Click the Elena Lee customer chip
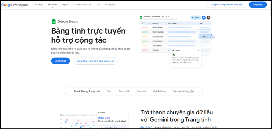 click(x=155, y=50)
